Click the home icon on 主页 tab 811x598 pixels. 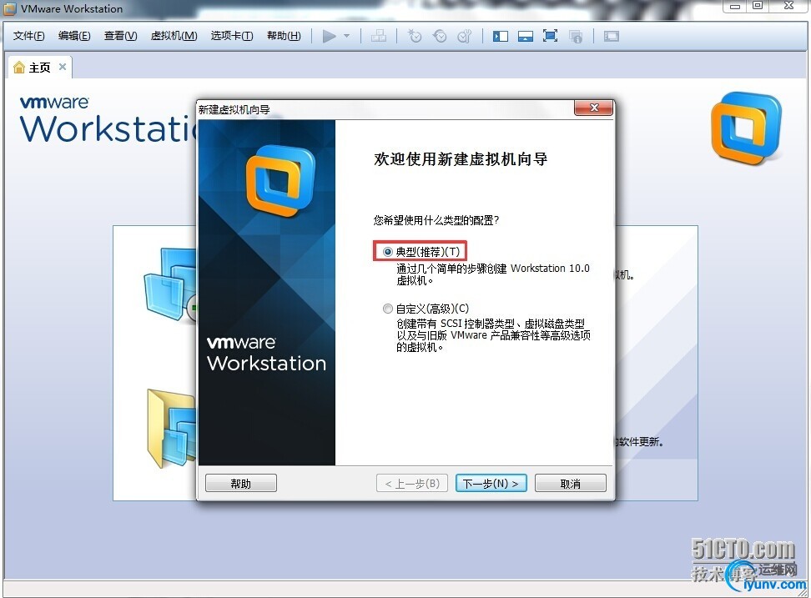19,68
